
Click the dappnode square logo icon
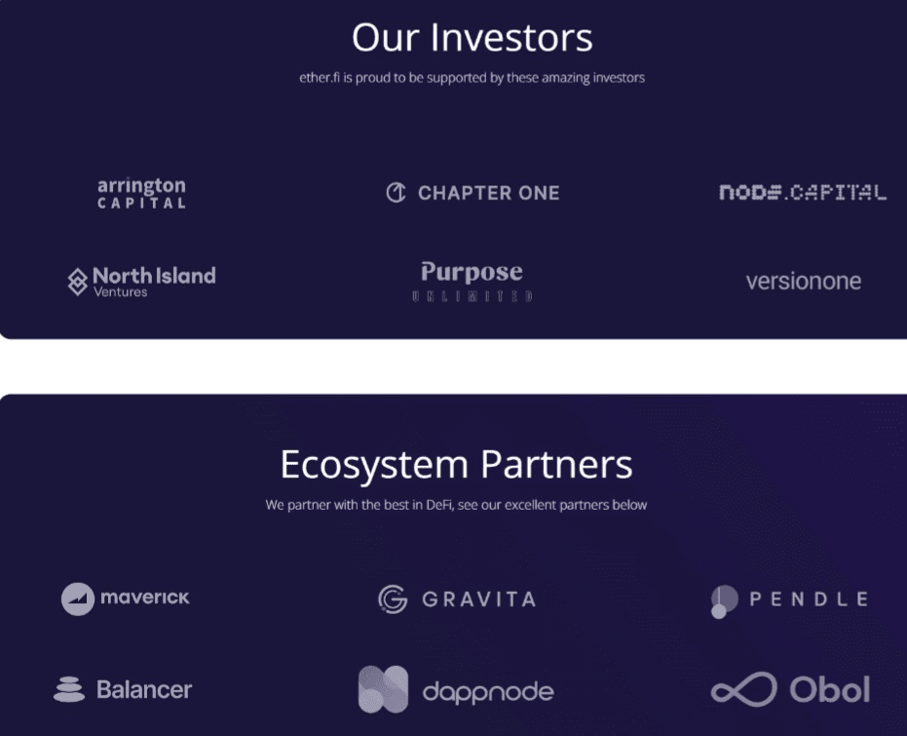tap(383, 690)
